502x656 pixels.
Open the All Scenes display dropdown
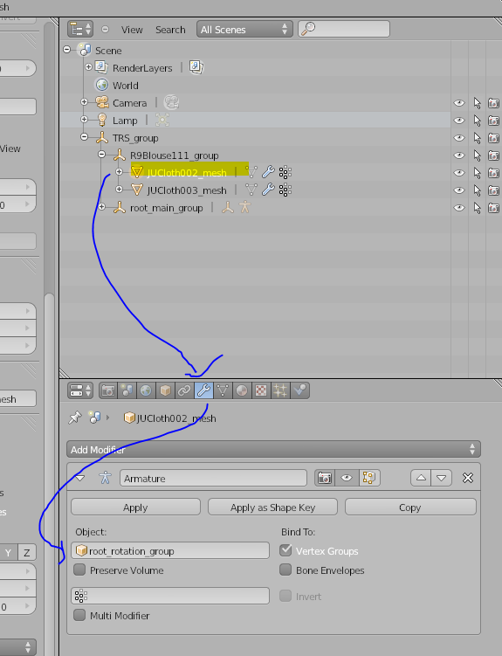(x=244, y=30)
